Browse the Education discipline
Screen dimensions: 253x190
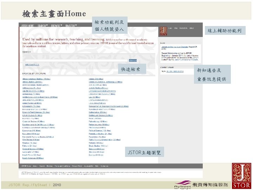tap(31, 134)
